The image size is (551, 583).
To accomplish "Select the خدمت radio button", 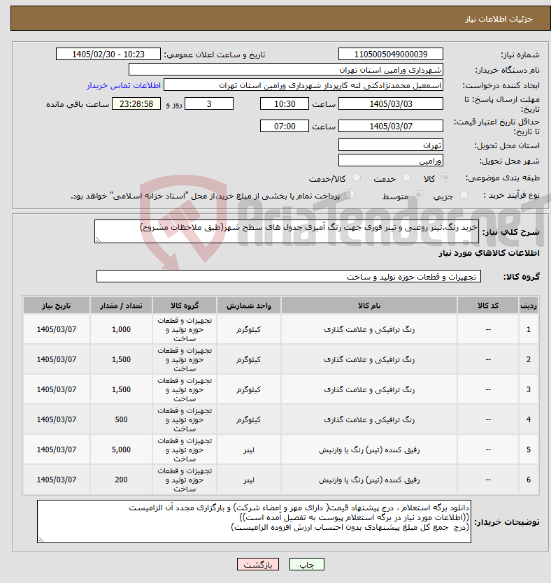I will point(406,178).
